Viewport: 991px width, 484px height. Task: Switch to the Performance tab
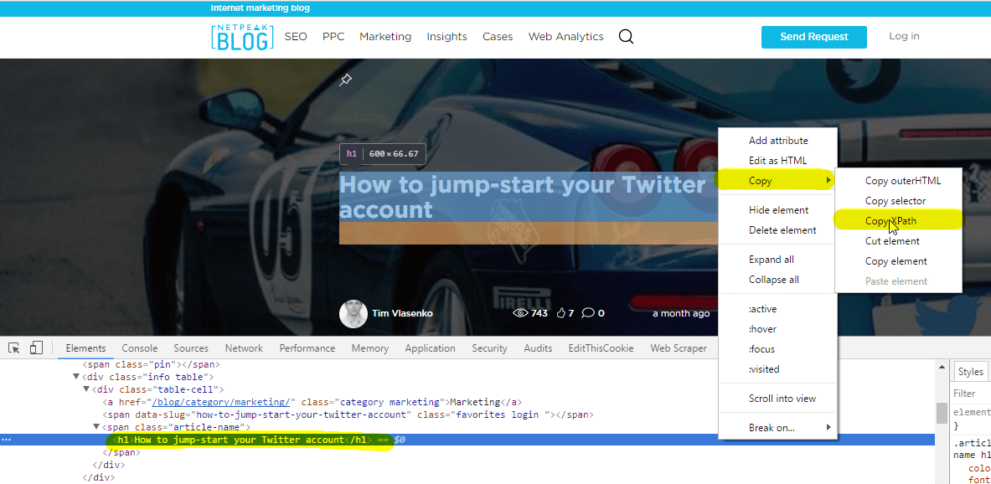[x=307, y=348]
